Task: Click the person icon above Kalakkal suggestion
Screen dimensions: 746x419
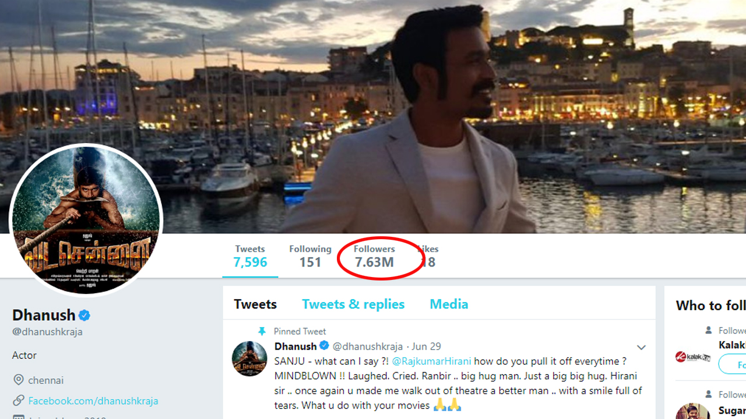Action: [708, 330]
